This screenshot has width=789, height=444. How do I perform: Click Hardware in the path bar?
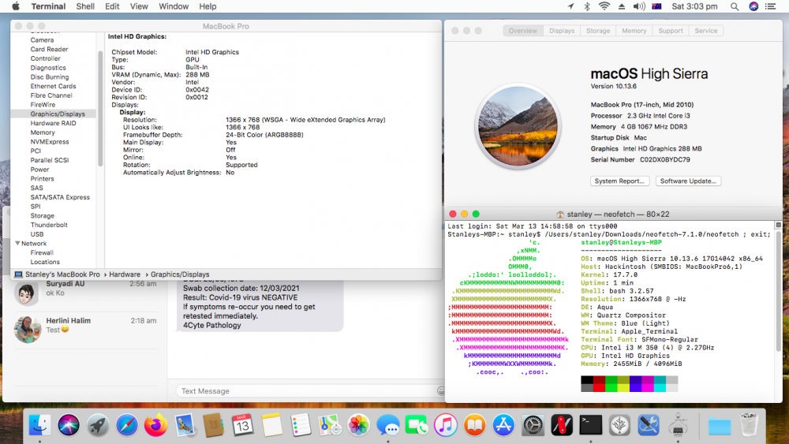click(x=125, y=274)
